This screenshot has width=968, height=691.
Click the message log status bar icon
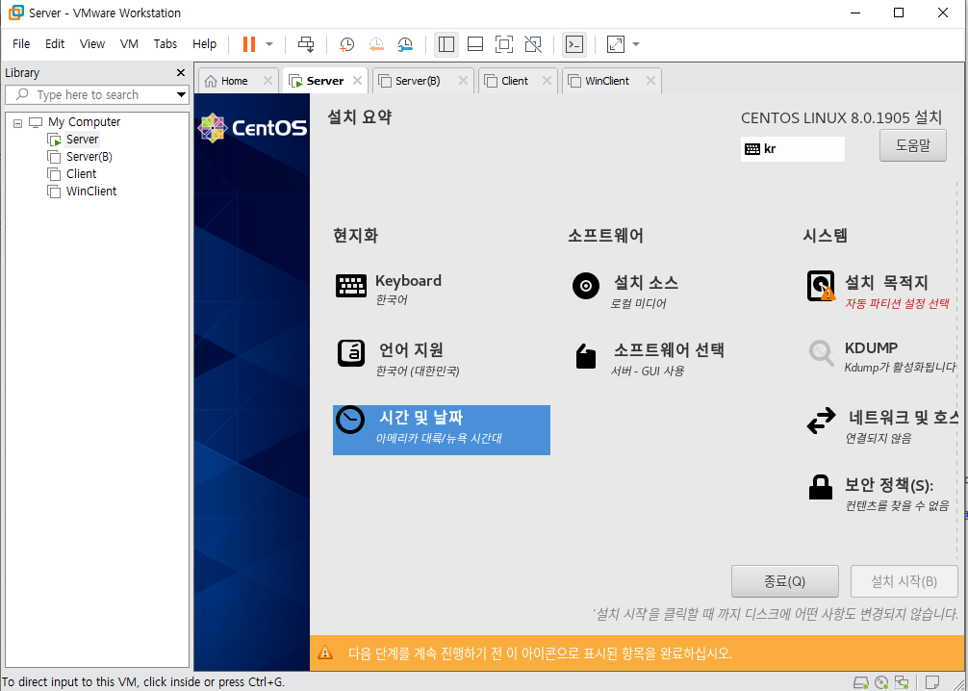[932, 681]
